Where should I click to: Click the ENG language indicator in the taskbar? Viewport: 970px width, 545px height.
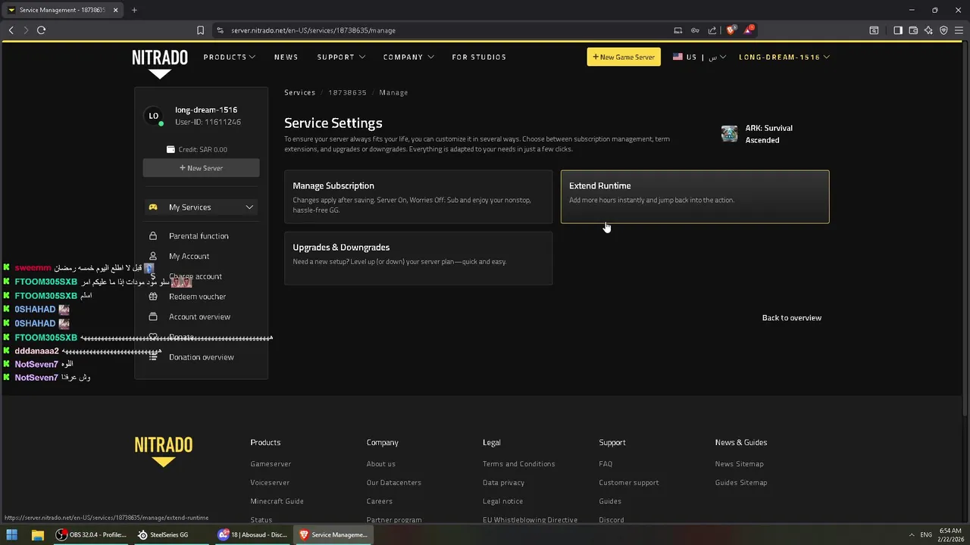926,534
